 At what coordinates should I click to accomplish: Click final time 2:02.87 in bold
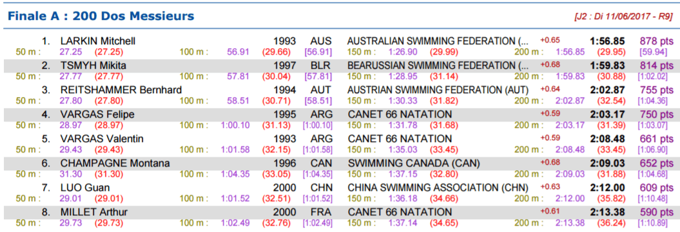point(607,90)
